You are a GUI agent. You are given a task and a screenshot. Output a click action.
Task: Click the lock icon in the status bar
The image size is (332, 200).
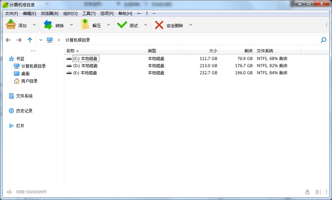click(308, 192)
